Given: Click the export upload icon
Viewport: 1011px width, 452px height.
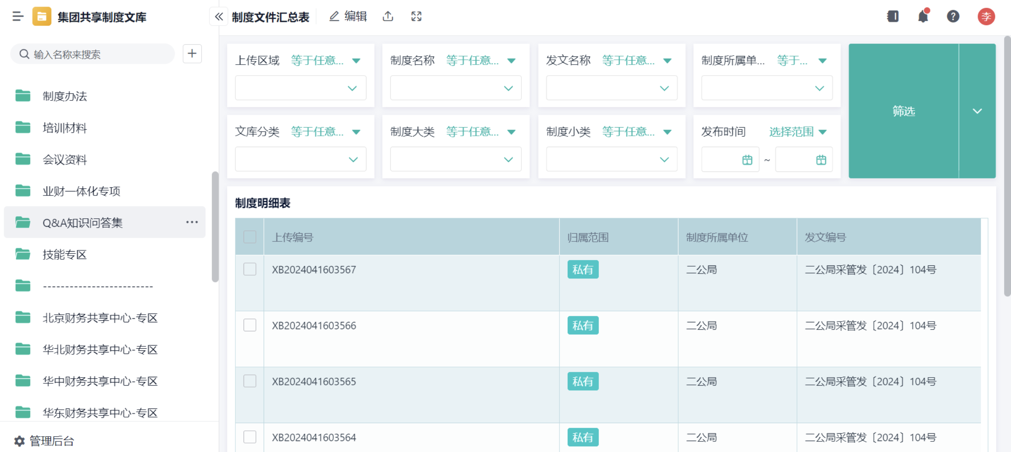Looking at the screenshot, I should pos(388,16).
